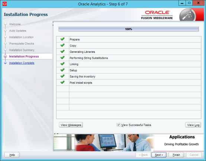The width and height of the screenshot is (206, 161).
Task: Click the checkmark next to Performing String Substitutions
Action: 62,58
